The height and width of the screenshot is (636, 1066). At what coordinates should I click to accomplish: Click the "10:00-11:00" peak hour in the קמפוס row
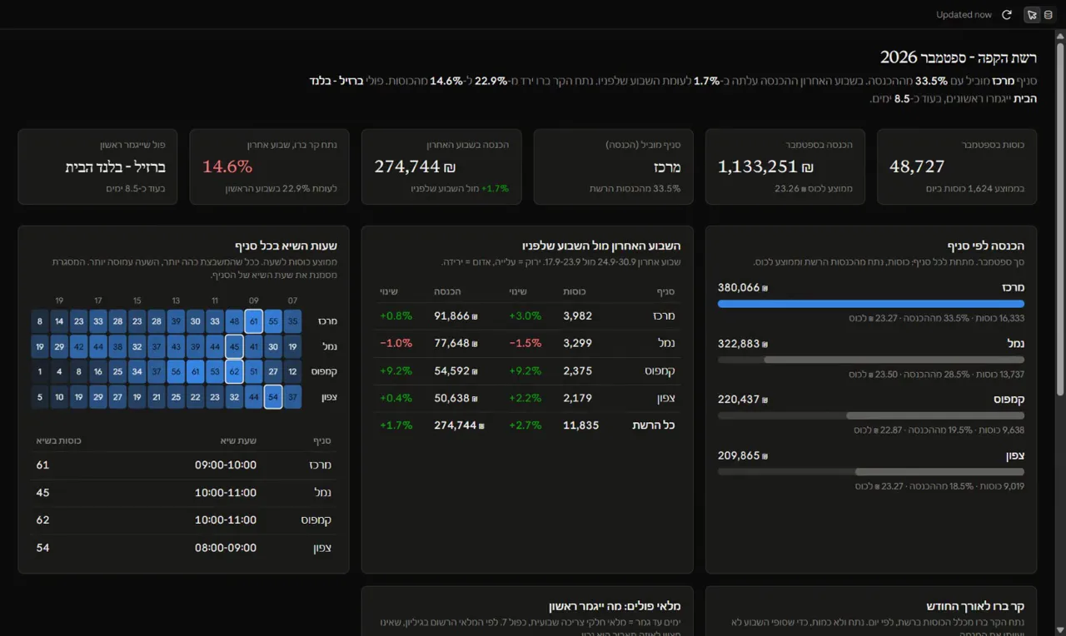226,520
